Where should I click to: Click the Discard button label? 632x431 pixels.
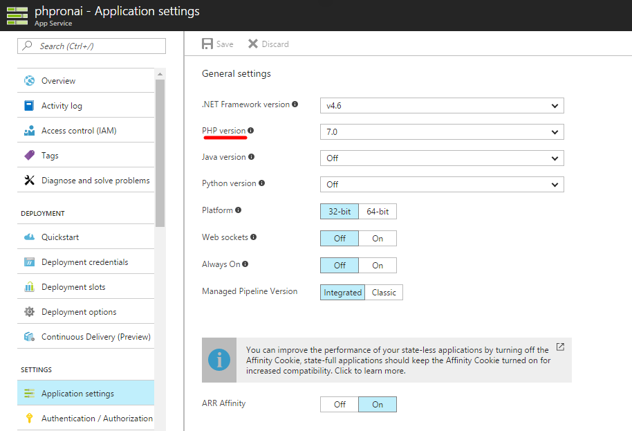click(275, 44)
